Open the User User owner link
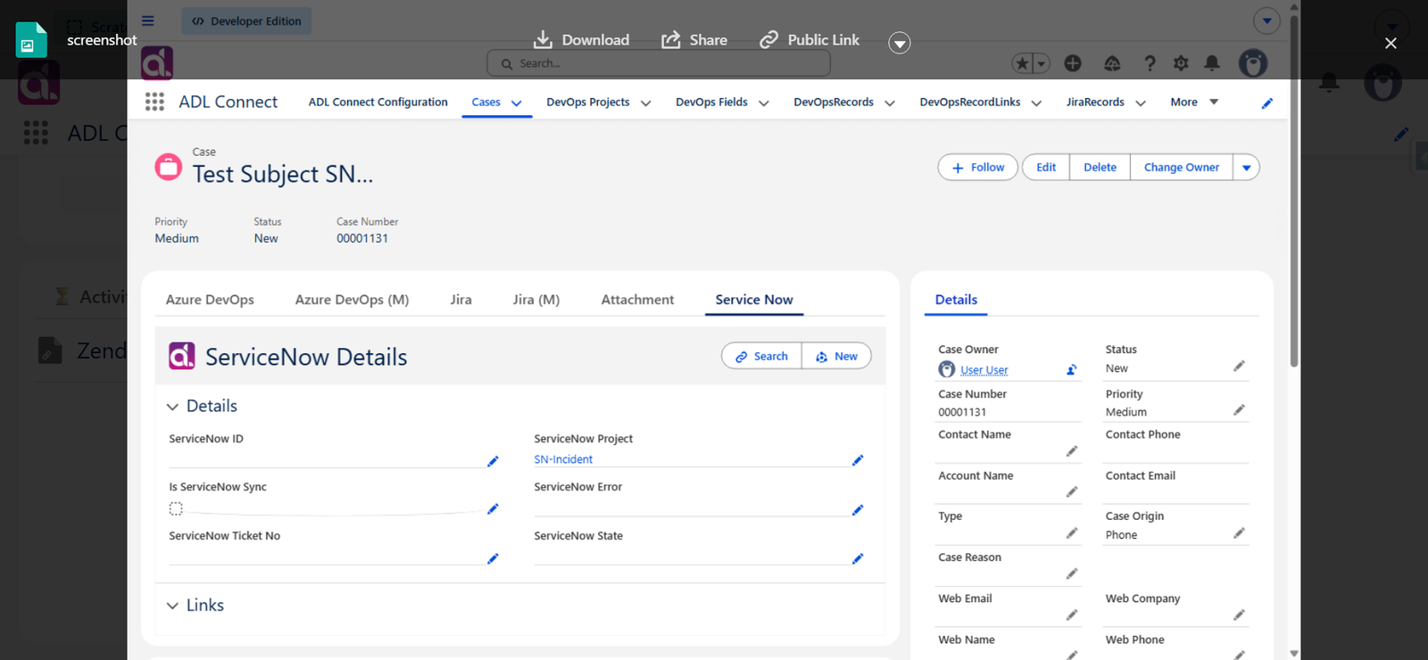The height and width of the screenshot is (660, 1428). click(984, 370)
